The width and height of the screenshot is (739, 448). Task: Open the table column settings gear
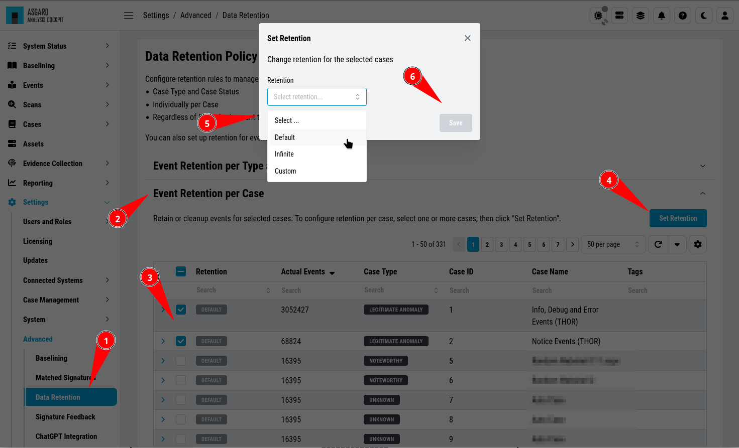pyautogui.click(x=698, y=244)
